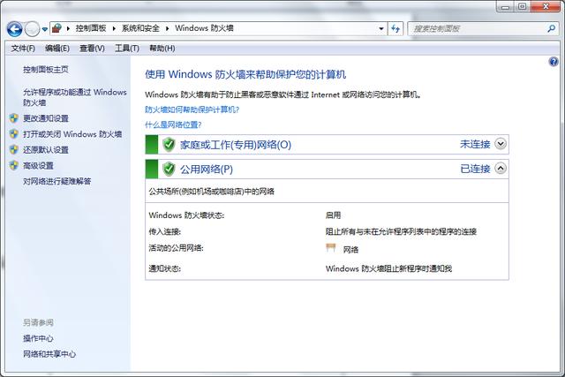Open 什么是网络位置? help link
565x377 pixels.
tap(173, 124)
